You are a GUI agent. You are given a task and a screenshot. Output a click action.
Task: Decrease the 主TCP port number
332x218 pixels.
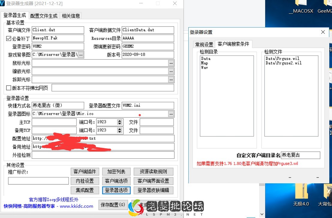coord(120,124)
